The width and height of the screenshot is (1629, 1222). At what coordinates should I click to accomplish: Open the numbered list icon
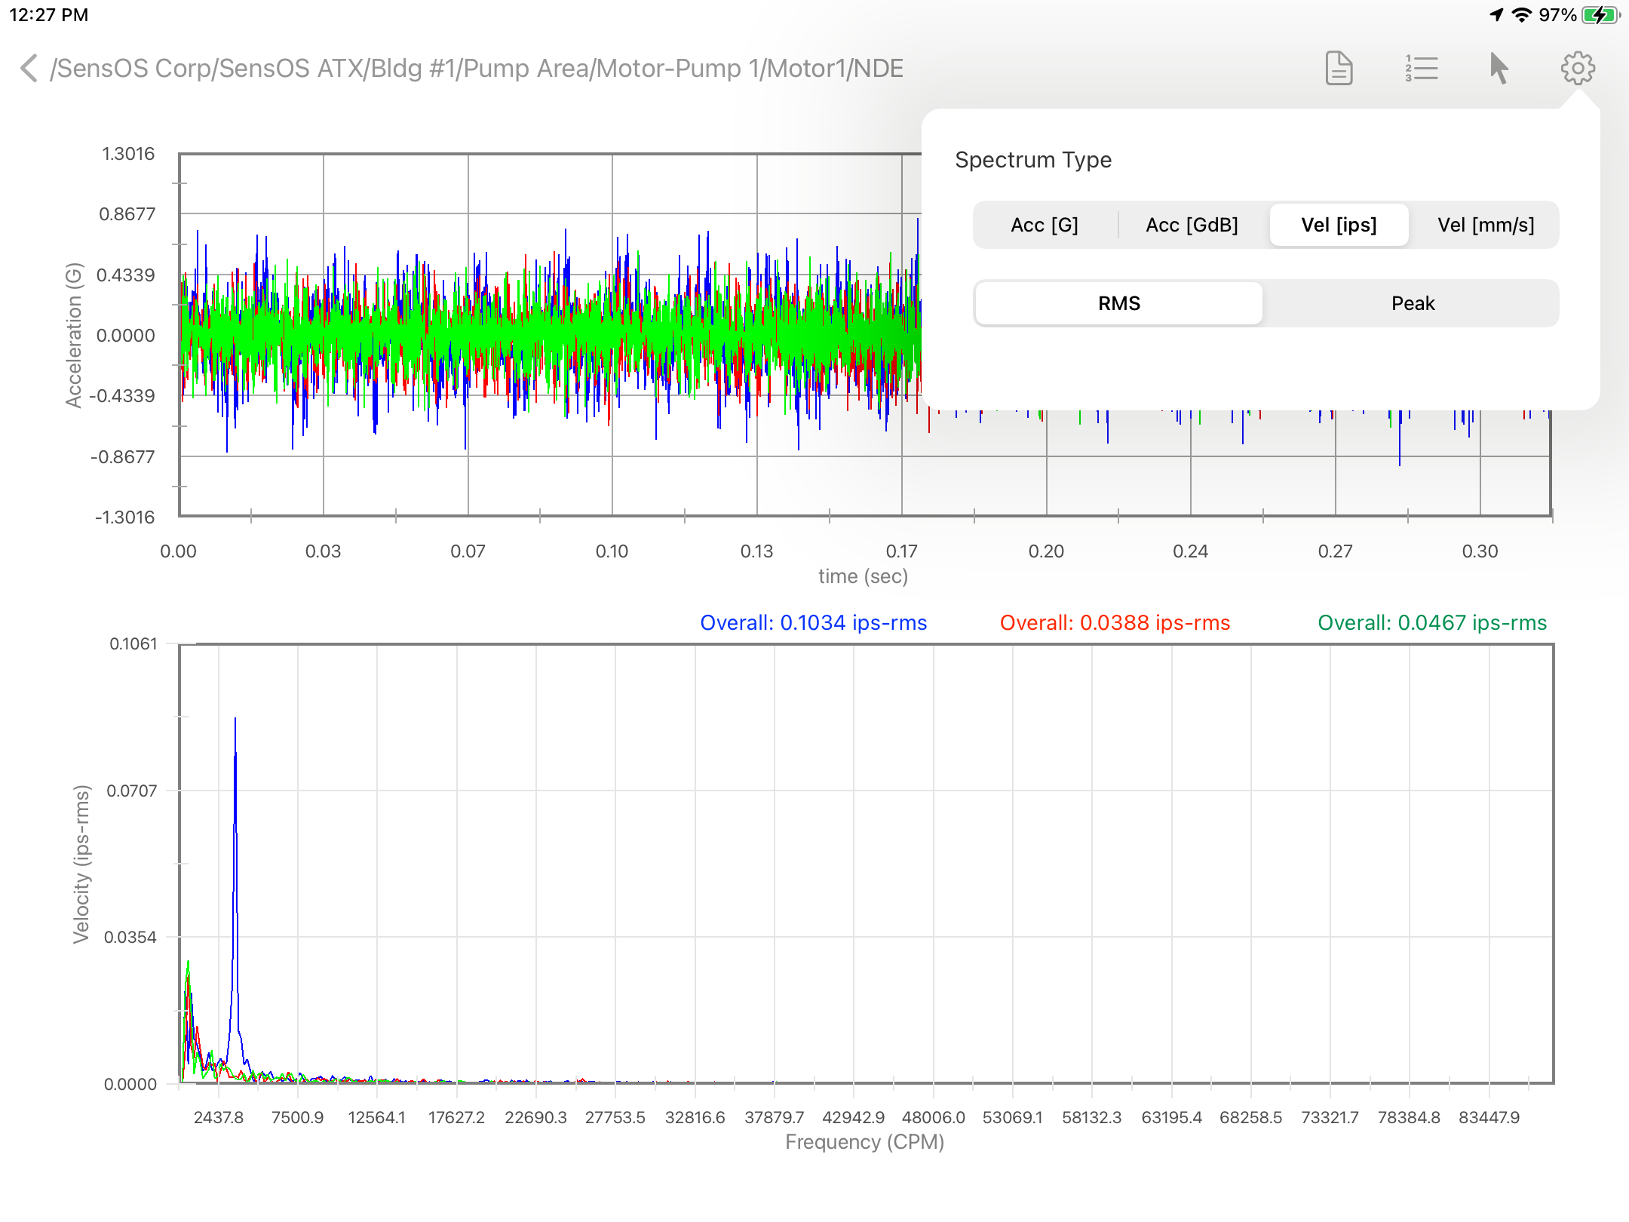click(1422, 69)
